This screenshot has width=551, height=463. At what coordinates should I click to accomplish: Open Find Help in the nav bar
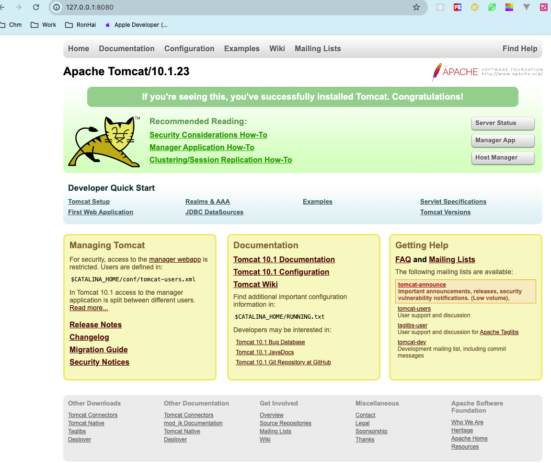click(x=520, y=48)
